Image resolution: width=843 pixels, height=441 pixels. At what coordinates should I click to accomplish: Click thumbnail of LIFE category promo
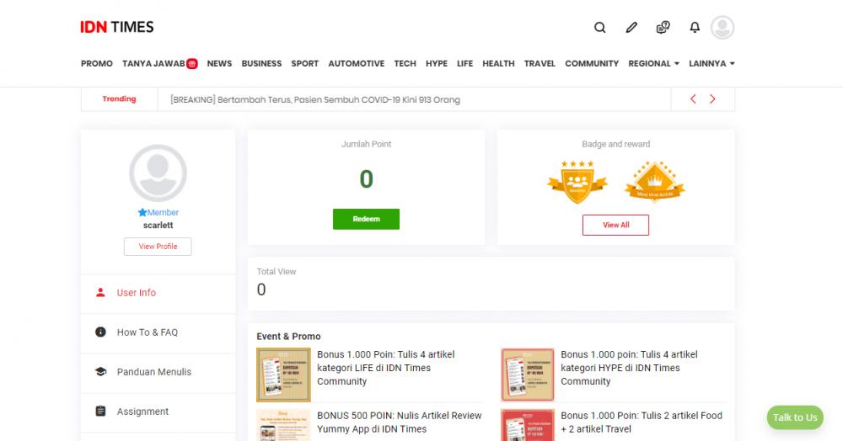coord(283,375)
